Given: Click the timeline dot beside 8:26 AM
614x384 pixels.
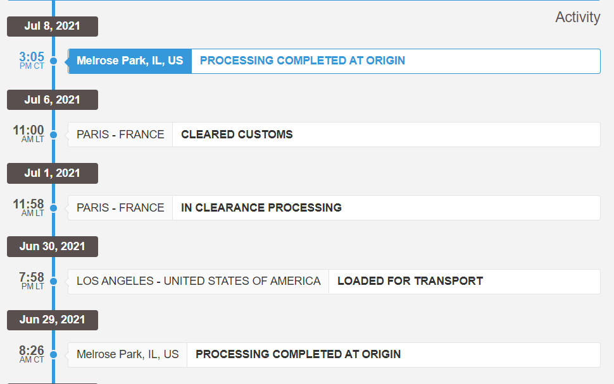Looking at the screenshot, I should tap(54, 354).
